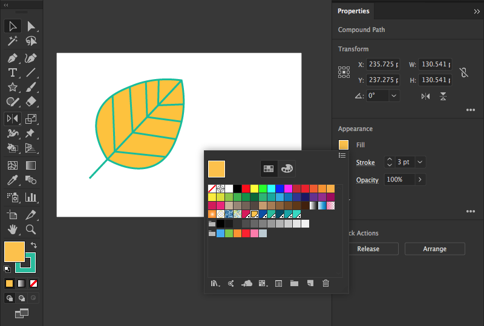Viewport: 484px width, 326px height.
Task: Open the stroke weight dropdown
Action: coord(420,162)
